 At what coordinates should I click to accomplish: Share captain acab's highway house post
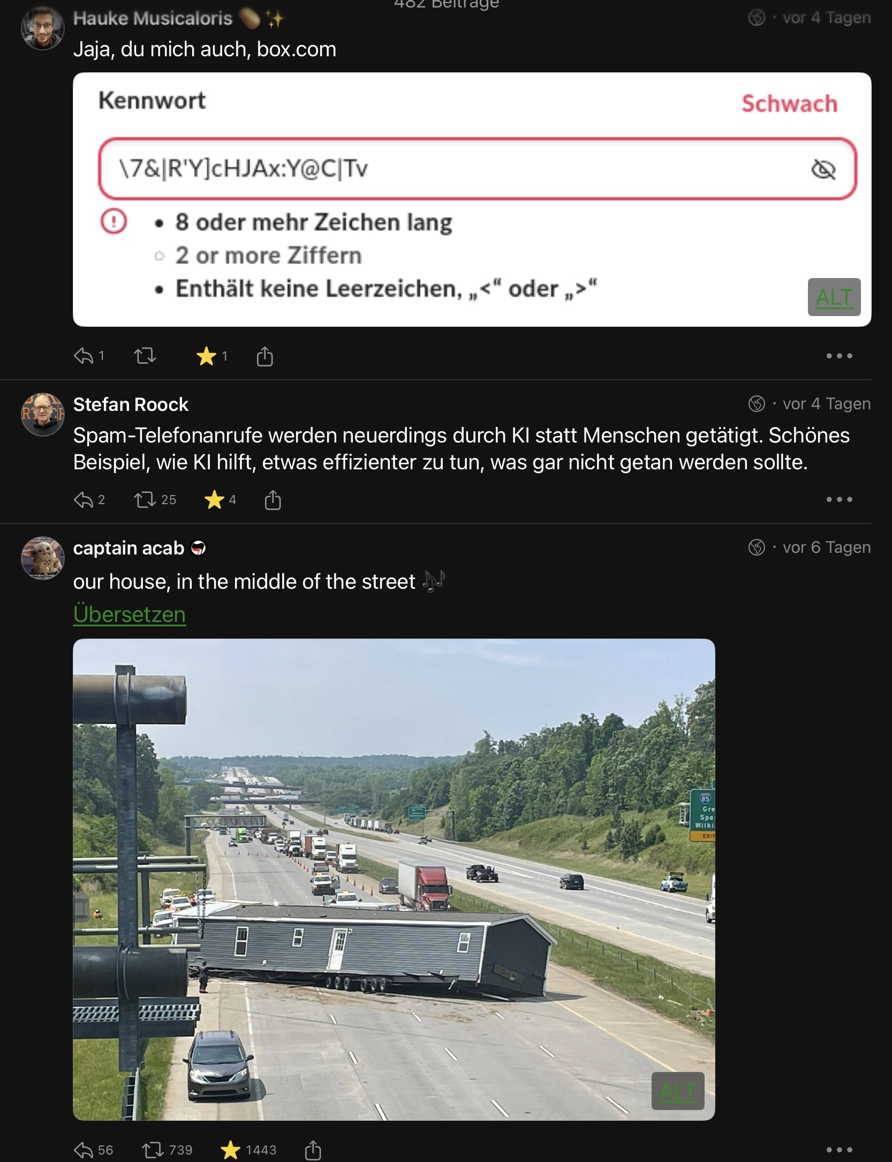[x=313, y=1150]
